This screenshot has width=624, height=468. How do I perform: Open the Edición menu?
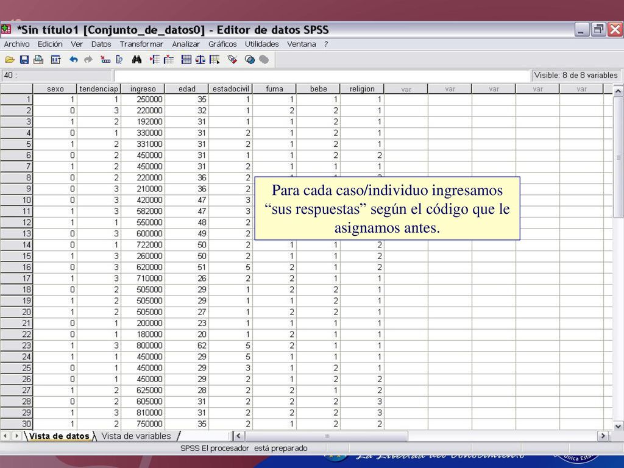point(50,44)
